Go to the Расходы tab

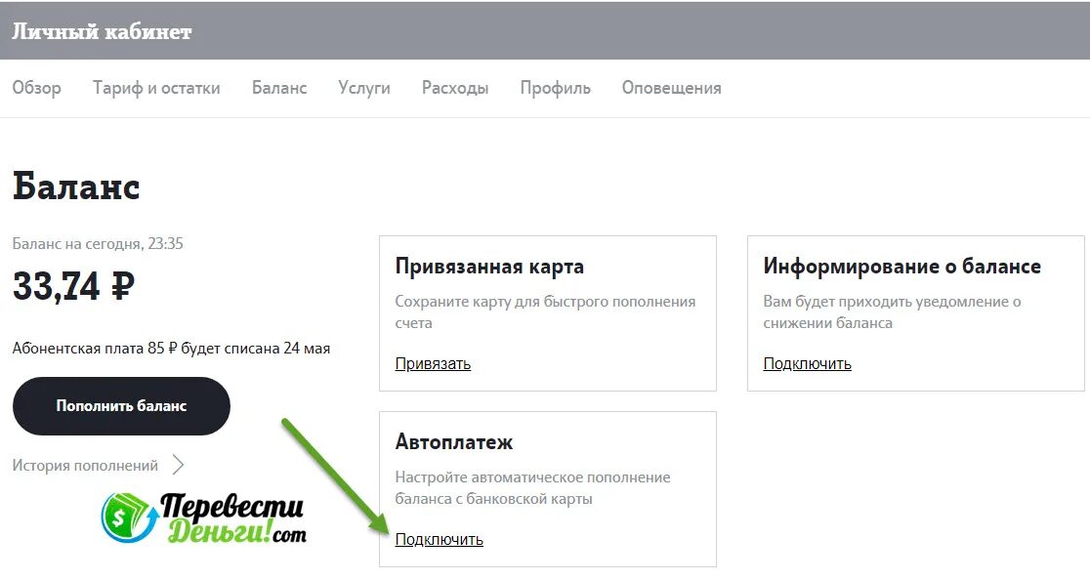(455, 88)
